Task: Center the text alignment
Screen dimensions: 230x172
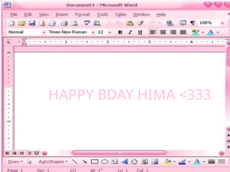Action: tap(163, 32)
